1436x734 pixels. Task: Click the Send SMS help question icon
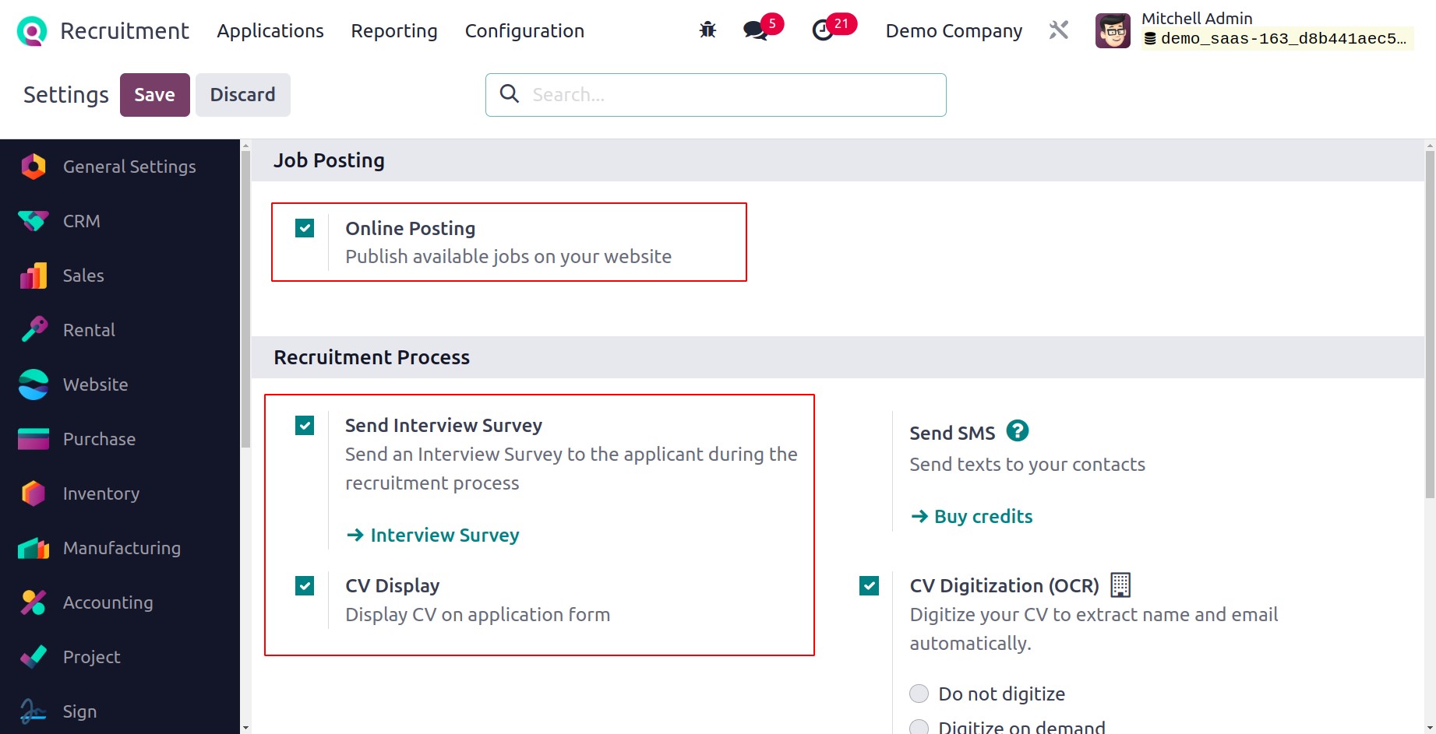point(1018,430)
